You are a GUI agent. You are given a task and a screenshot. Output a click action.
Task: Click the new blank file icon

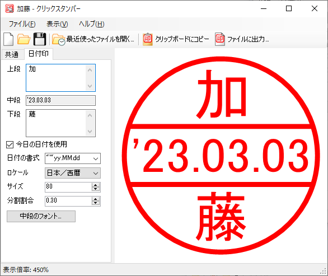pyautogui.click(x=8, y=39)
